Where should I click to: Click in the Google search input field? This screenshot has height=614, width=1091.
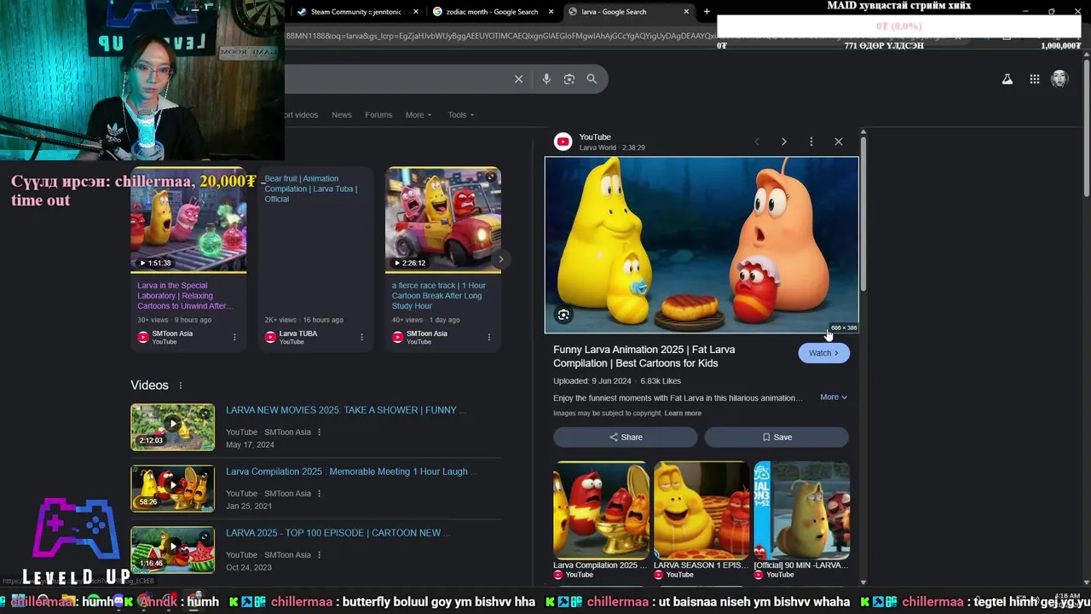396,78
